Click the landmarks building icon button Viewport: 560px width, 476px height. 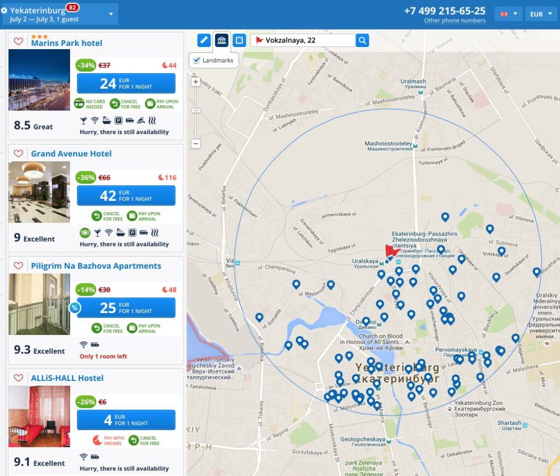pos(221,40)
